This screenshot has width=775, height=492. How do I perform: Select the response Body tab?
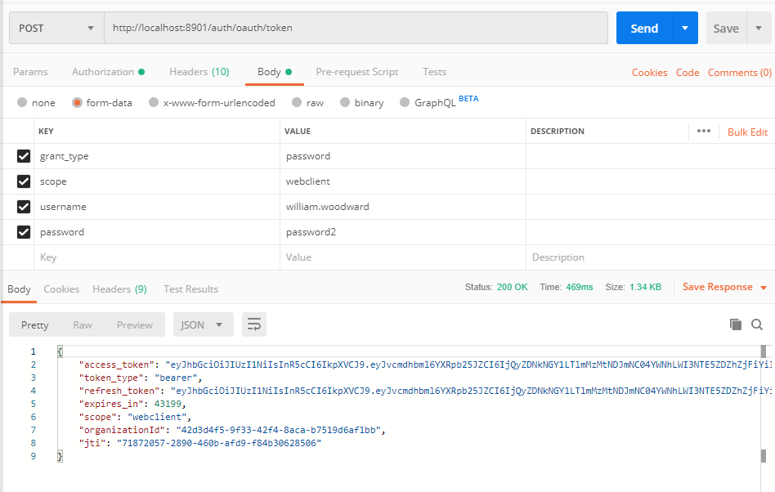click(19, 289)
